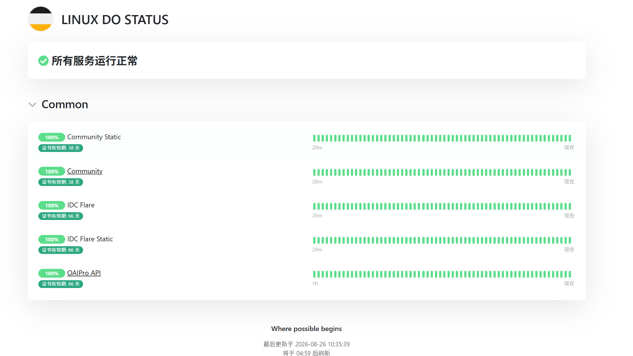Click the Community Static monitor name
This screenshot has width=633, height=356.
(x=94, y=137)
